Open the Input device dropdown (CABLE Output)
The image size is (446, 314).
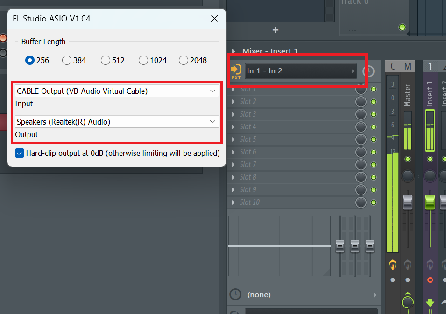[x=117, y=91]
